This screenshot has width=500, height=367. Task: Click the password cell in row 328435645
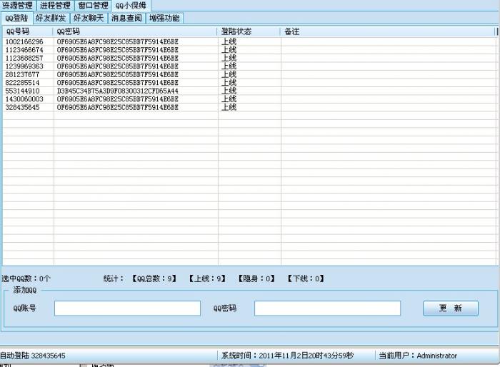[x=118, y=107]
